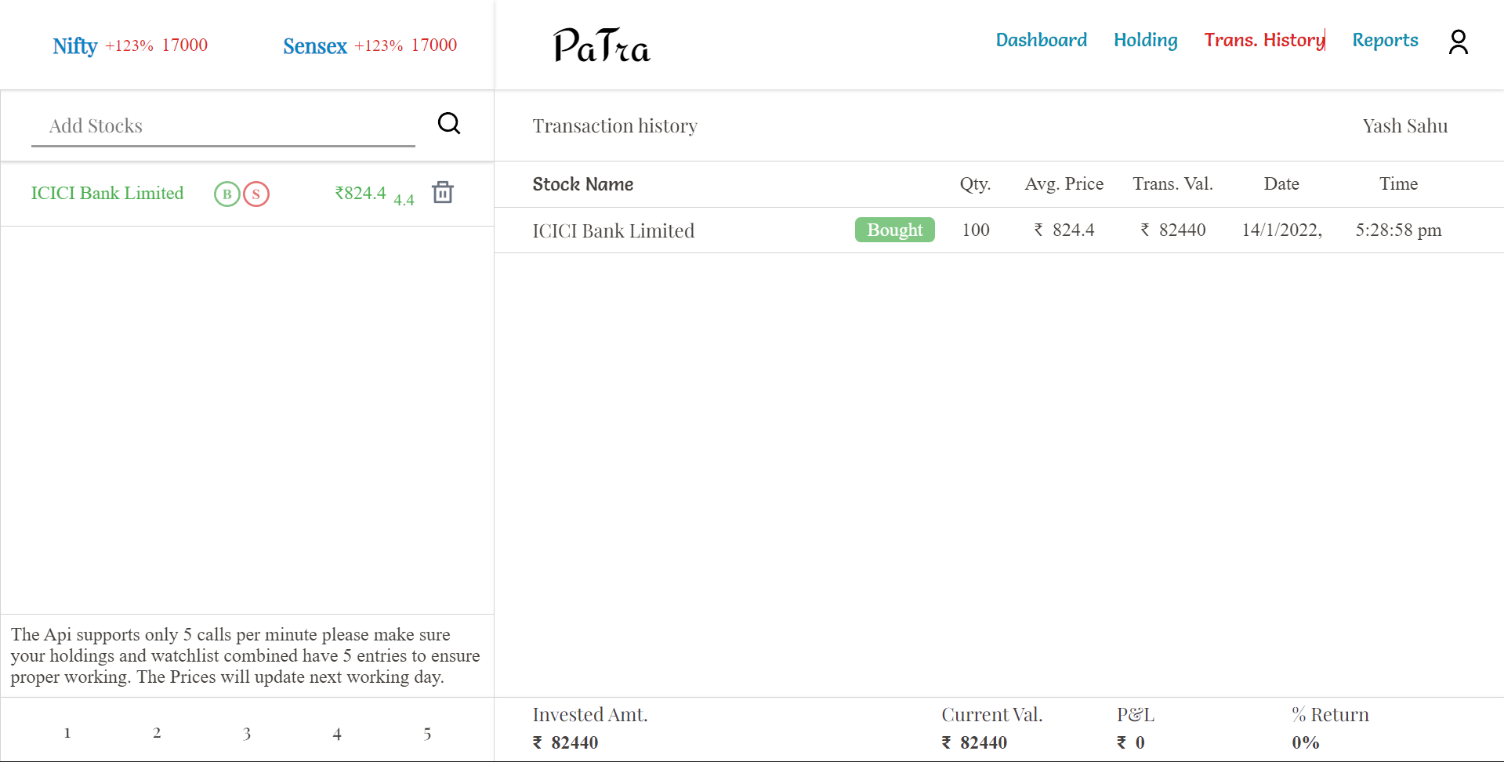Click the Current Val. label
1504x762 pixels.
click(x=992, y=714)
